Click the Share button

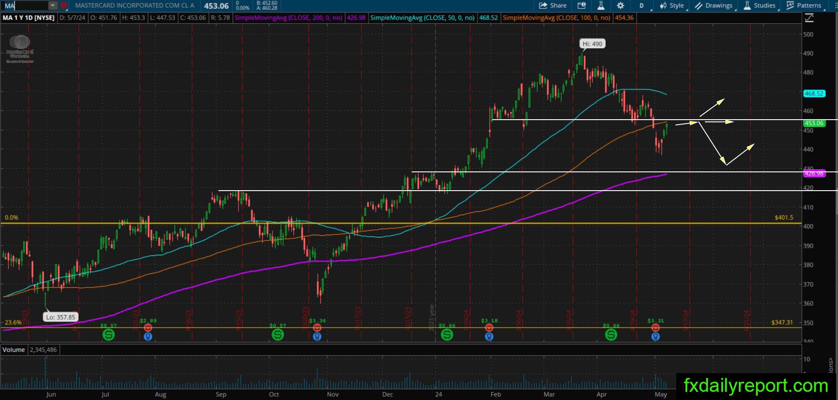553,5
